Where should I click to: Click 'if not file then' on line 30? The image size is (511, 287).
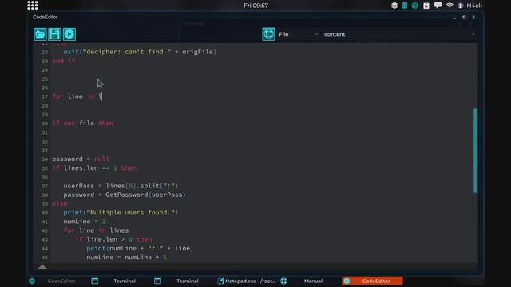pos(83,124)
